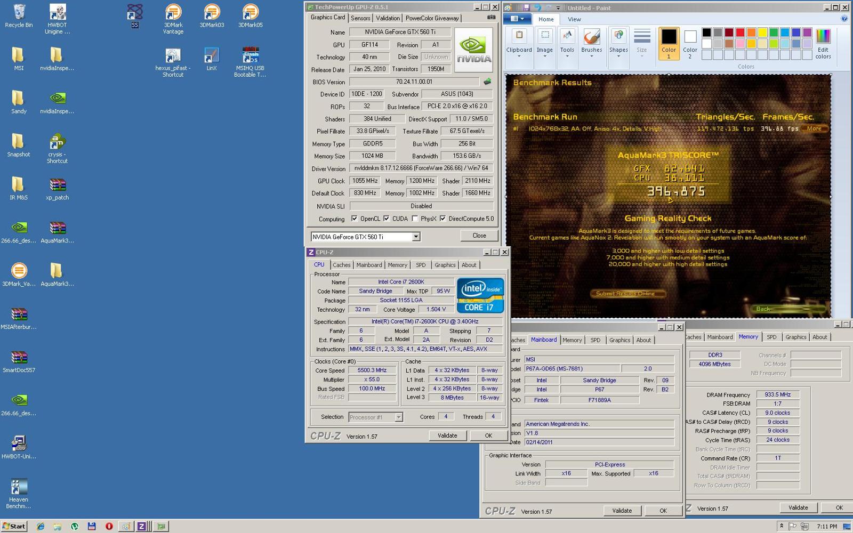Click the DRAM Frequency value 933.5 MHz
Screen dimensions: 853x533
pyautogui.click(x=778, y=395)
